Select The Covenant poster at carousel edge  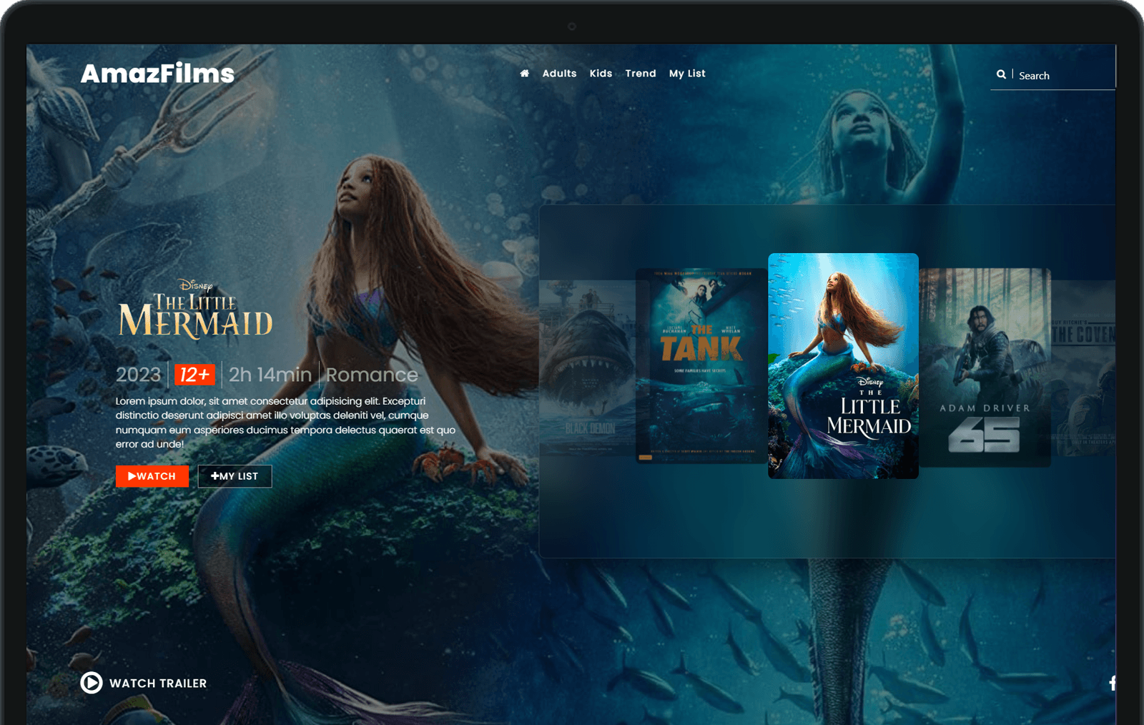[x=1083, y=368]
